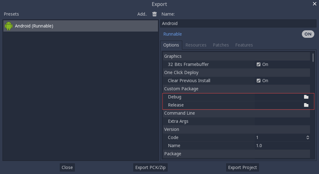Click the Export PCK/Zip button
Image resolution: width=319 pixels, height=174 pixels.
pyautogui.click(x=150, y=167)
